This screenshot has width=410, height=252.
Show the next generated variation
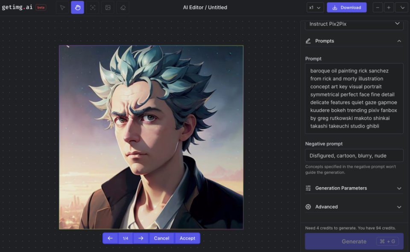point(141,238)
